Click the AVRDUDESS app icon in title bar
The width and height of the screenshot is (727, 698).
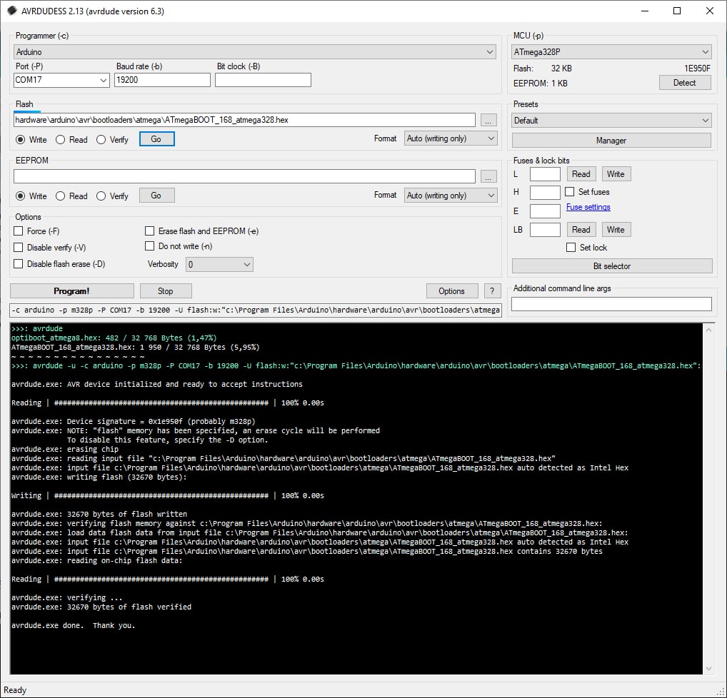tap(12, 11)
